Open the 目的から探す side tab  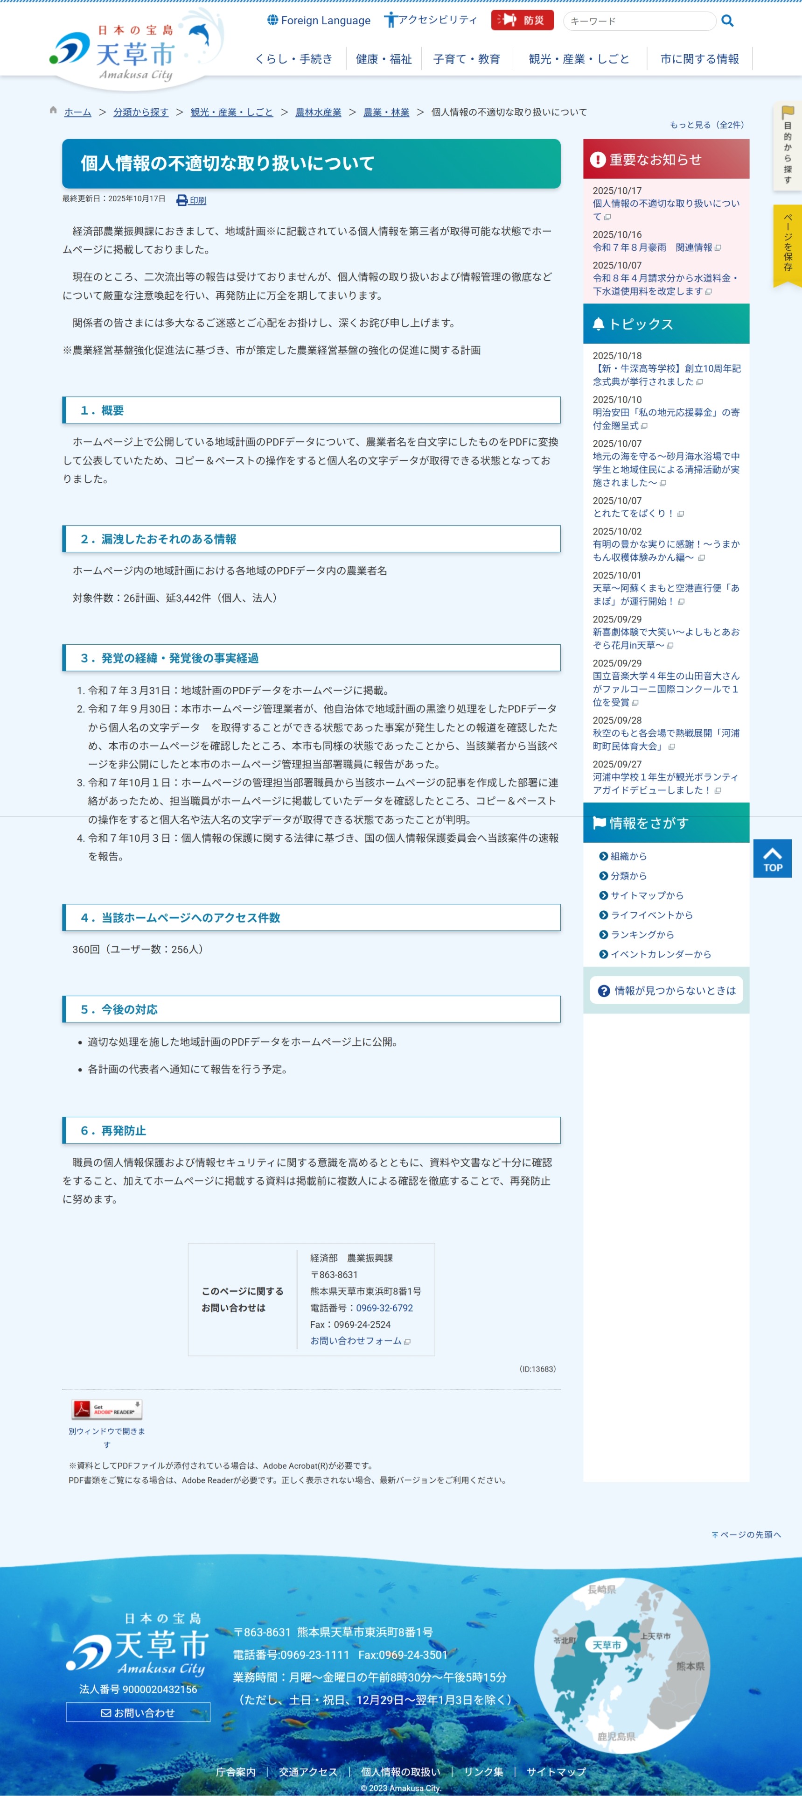pos(788,147)
